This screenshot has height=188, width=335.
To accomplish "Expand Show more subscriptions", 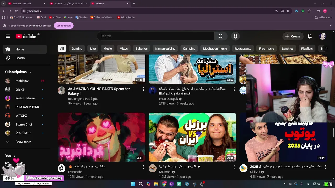I will pyautogui.click(x=25, y=142).
